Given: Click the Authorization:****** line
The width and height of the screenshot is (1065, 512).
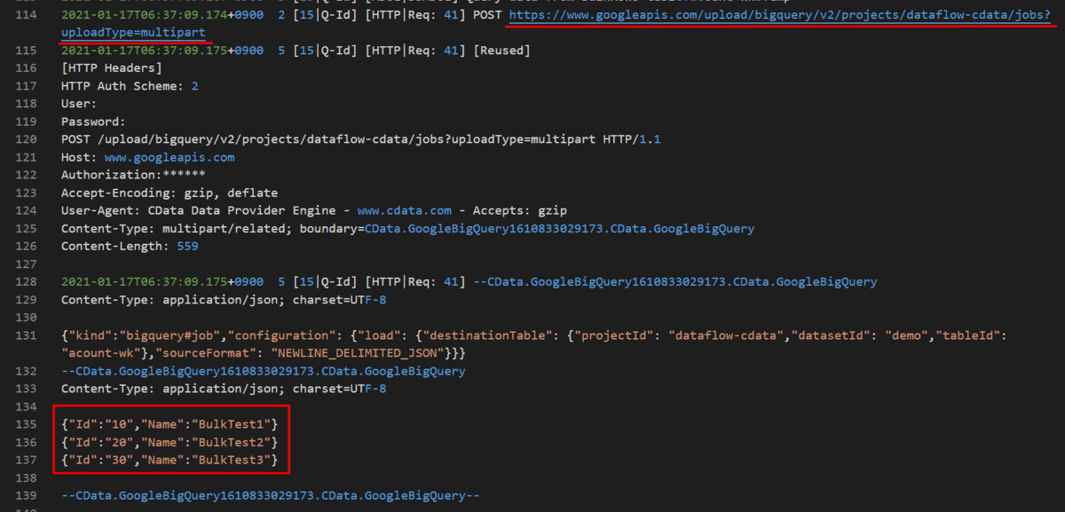Looking at the screenshot, I should tap(133, 175).
